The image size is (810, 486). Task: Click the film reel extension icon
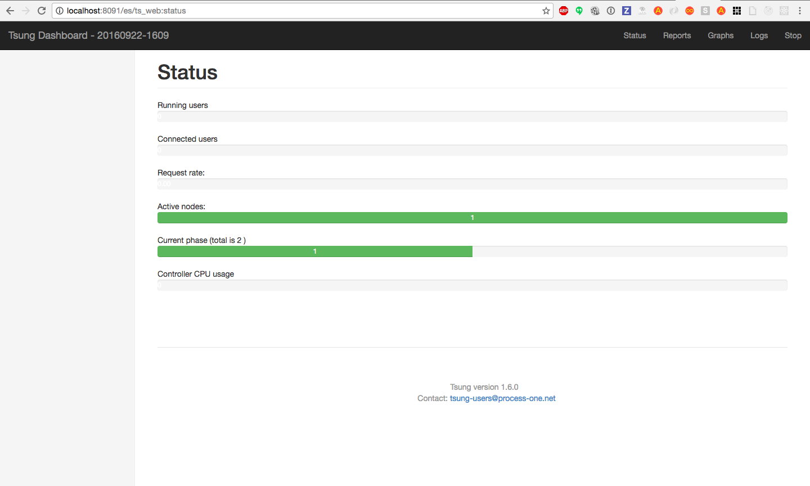[595, 11]
